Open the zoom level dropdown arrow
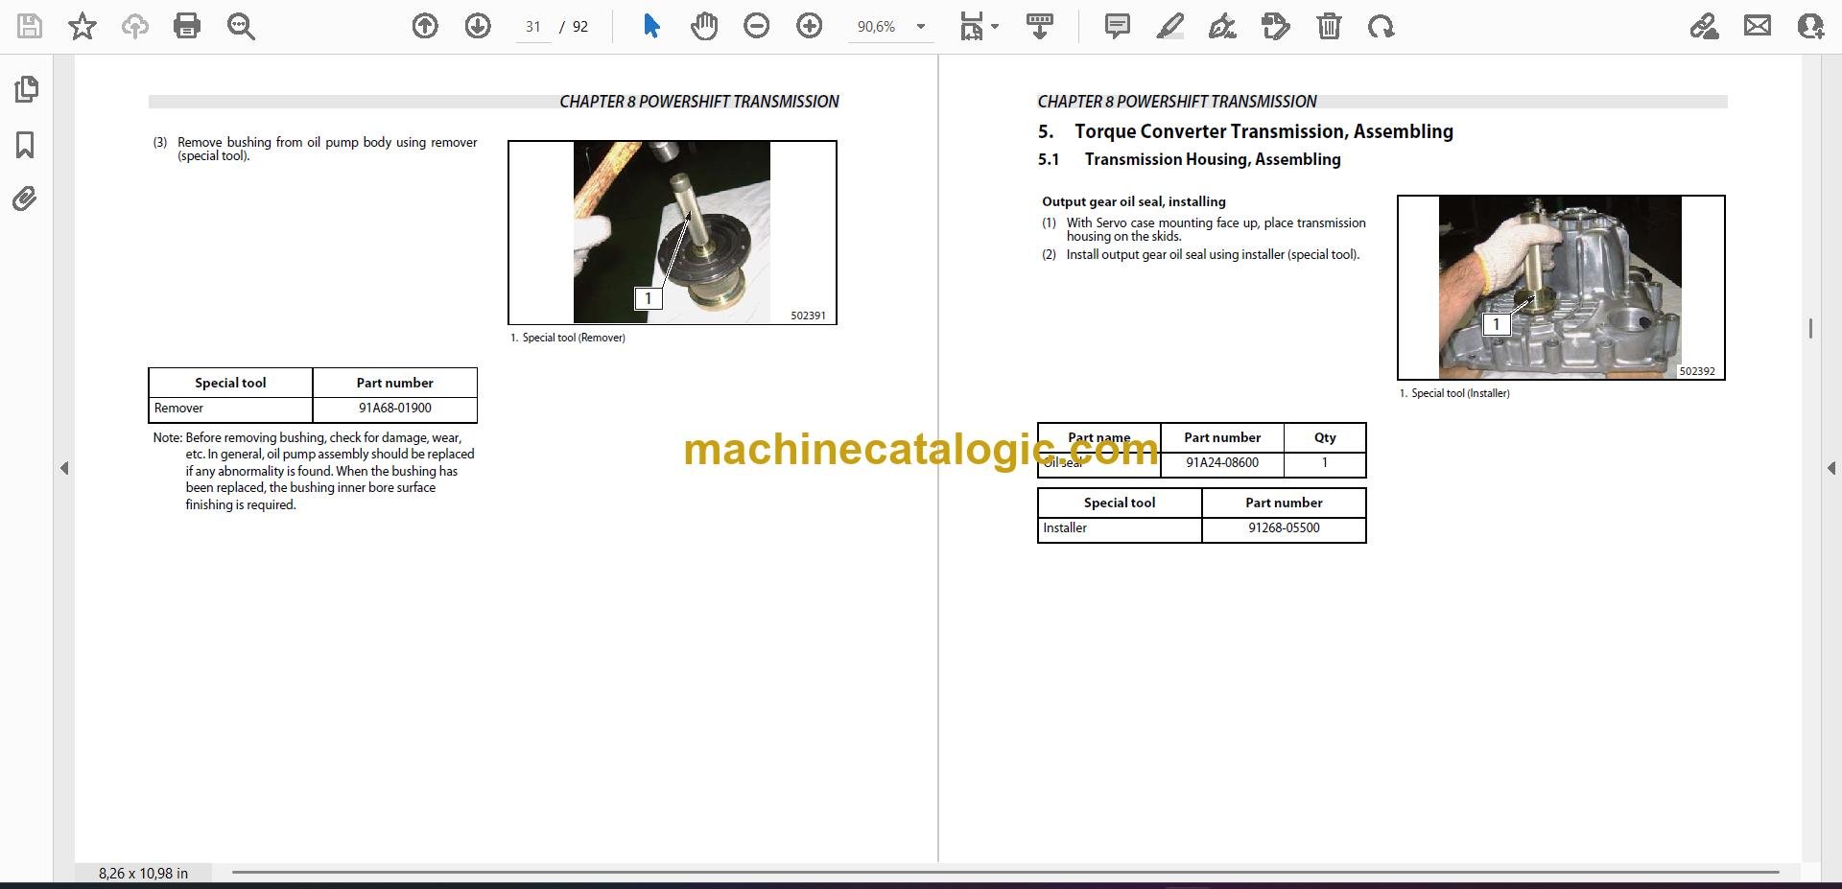This screenshot has width=1842, height=889. coord(921,27)
